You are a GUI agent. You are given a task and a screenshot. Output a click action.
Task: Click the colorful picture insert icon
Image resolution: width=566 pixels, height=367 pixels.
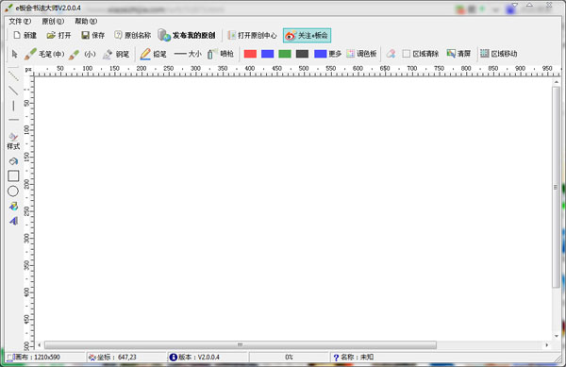pyautogui.click(x=13, y=207)
